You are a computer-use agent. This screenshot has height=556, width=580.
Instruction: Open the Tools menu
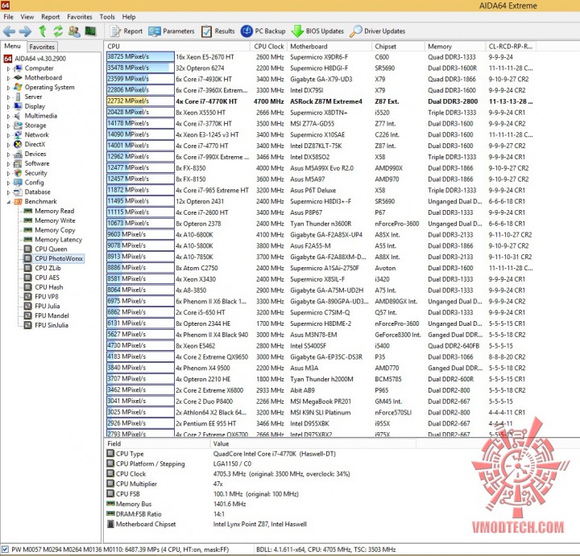coord(107,17)
